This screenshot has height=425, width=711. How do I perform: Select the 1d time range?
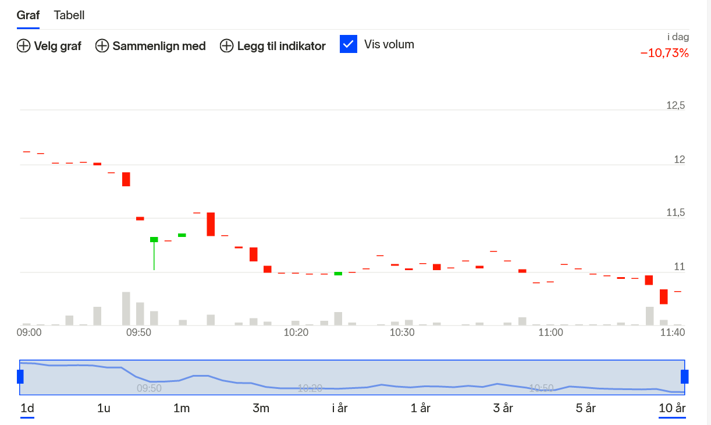click(27, 408)
